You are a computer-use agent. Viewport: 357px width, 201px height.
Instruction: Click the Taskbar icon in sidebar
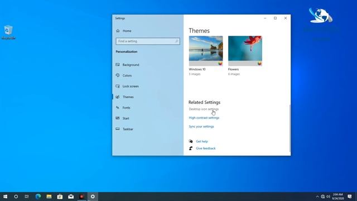(118, 129)
